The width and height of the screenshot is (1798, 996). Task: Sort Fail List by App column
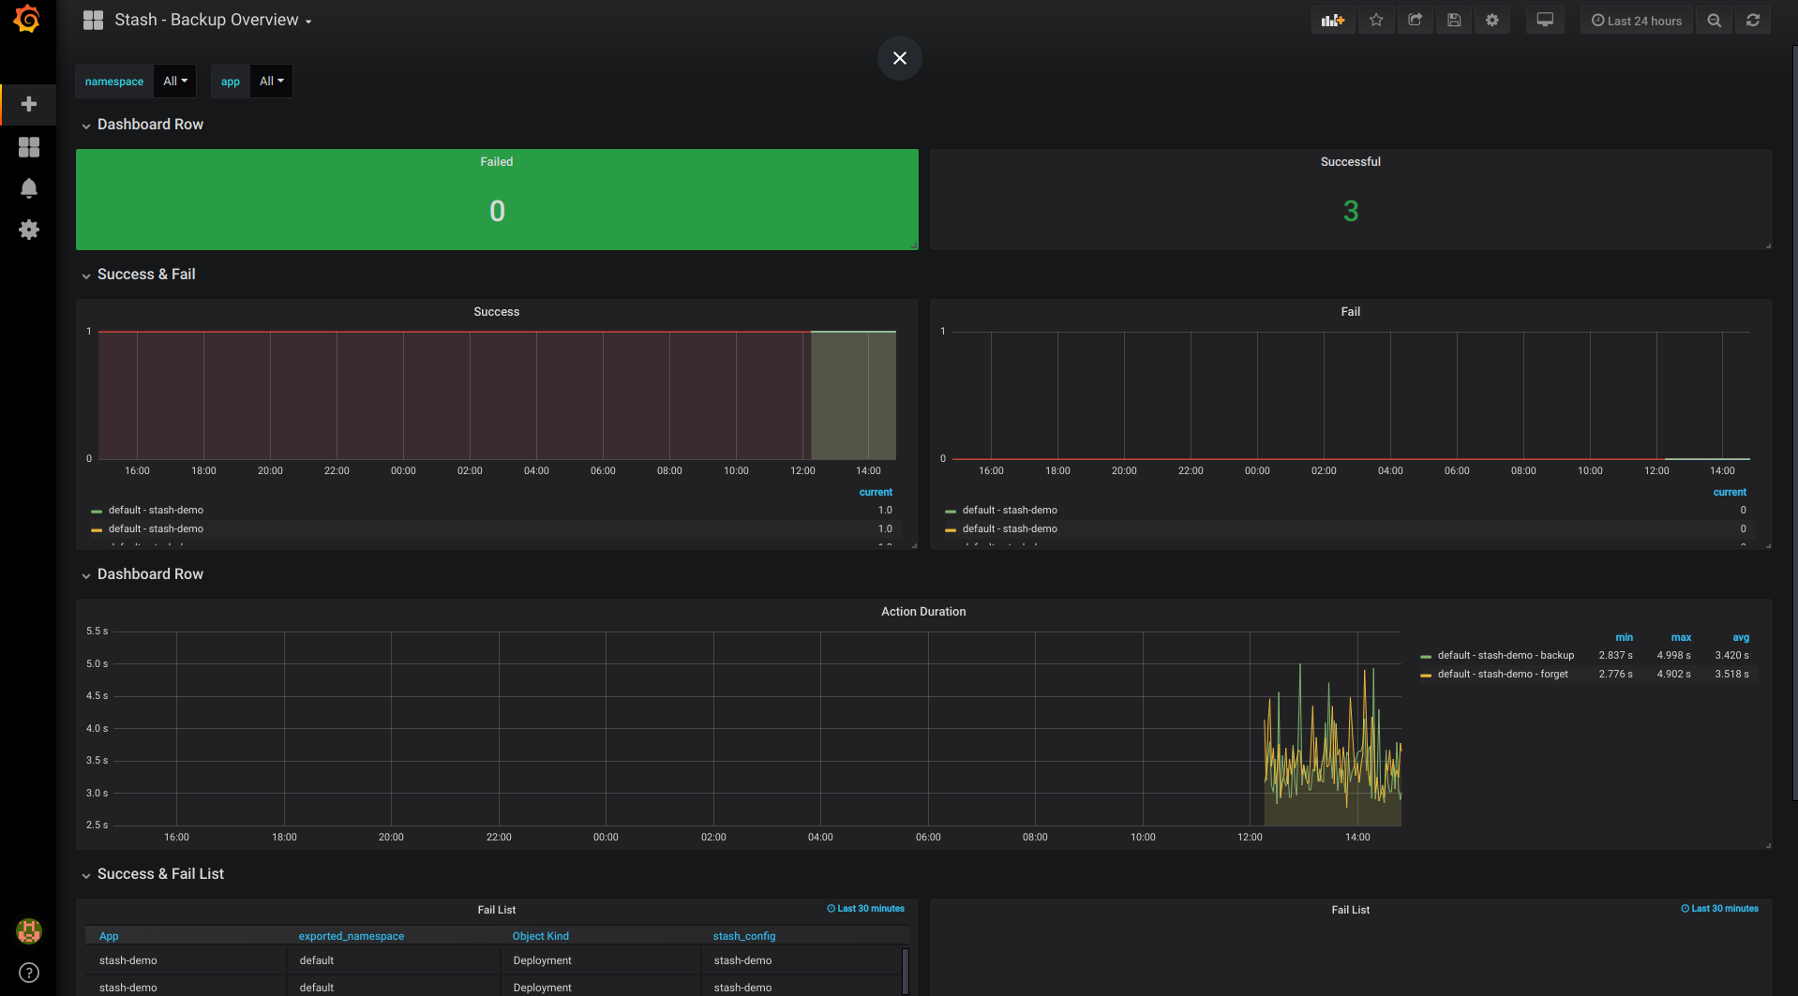(109, 936)
